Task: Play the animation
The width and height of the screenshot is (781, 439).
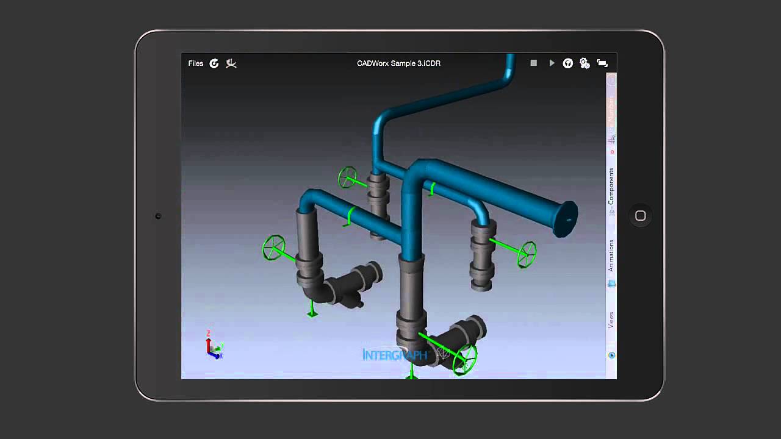Action: coord(552,63)
